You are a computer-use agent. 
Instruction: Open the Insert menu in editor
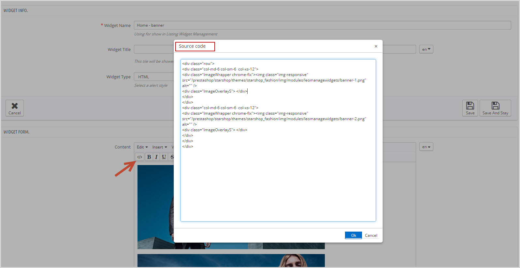160,147
